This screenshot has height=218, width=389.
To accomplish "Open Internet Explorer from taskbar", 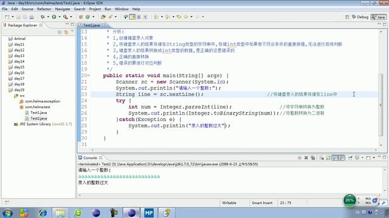I will click(x=43, y=213).
